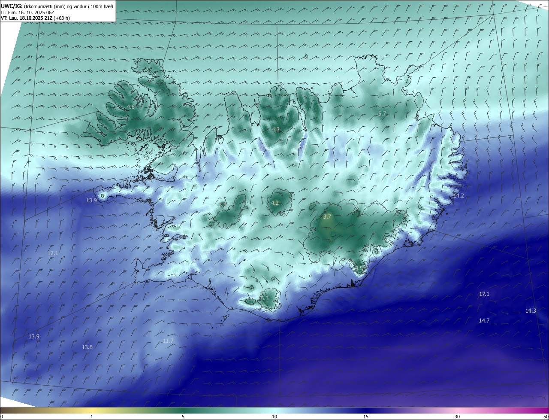Click the 3.7 value on Vatnajökull glacier
The image size is (549, 420).
327,217
